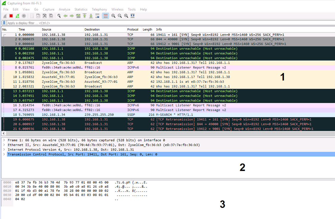Select packet 21 TCP Retransmission to port 9001
335x219 pixels.
168,129
